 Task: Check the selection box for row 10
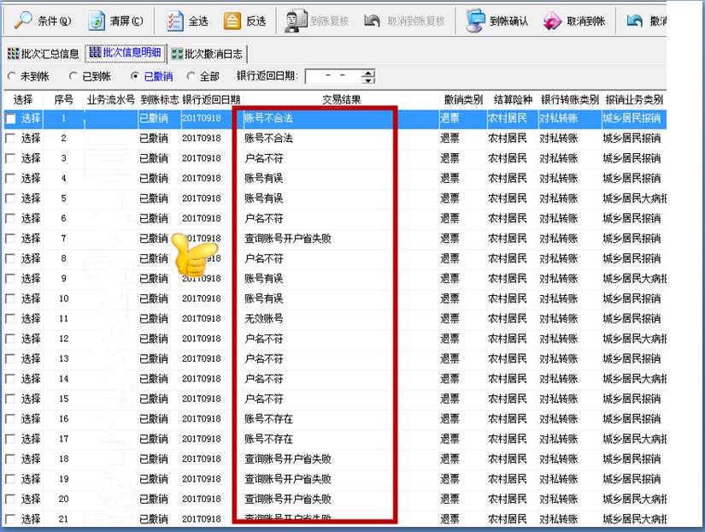[11, 299]
